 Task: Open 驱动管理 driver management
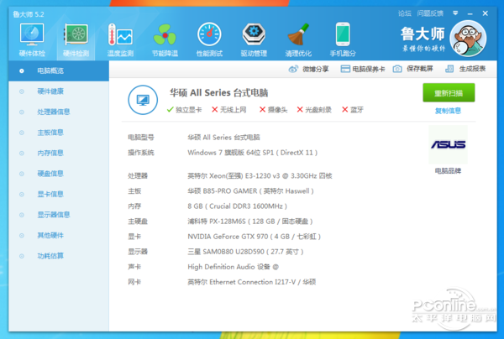(x=254, y=39)
